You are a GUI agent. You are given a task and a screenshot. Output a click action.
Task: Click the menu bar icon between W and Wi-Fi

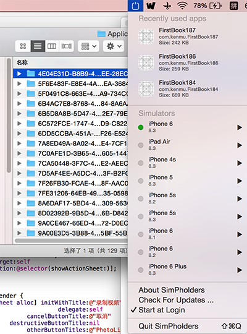click(167, 6)
